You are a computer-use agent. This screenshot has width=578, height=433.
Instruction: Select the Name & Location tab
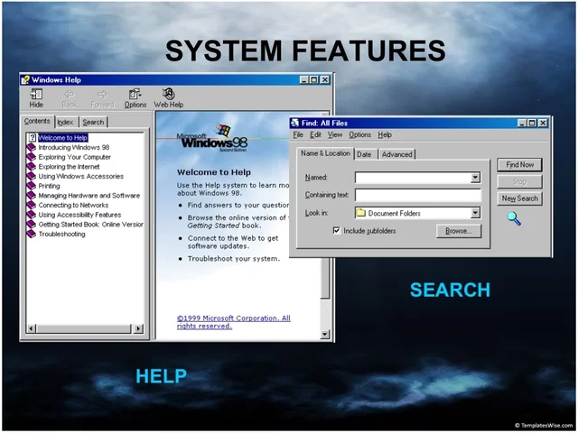[x=325, y=153]
